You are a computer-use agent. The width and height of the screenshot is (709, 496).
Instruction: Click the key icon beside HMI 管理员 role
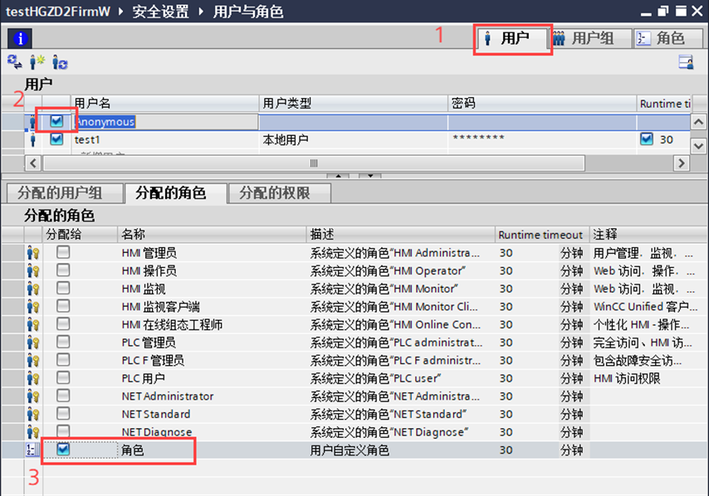[x=33, y=253]
